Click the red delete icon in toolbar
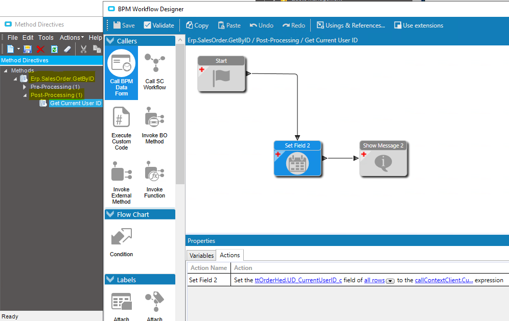The height and width of the screenshot is (321, 509). pyautogui.click(x=40, y=49)
